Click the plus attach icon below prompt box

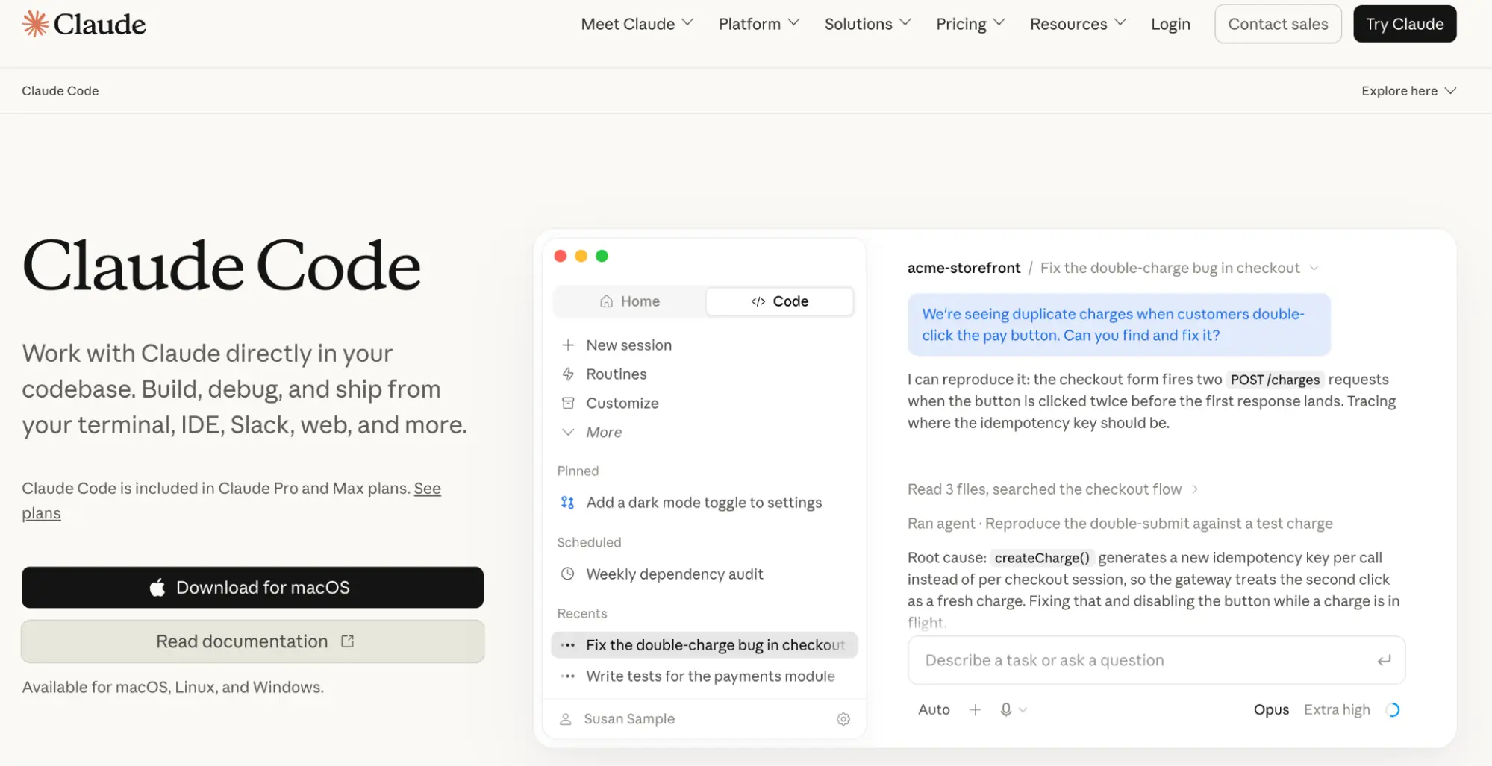pyautogui.click(x=975, y=709)
